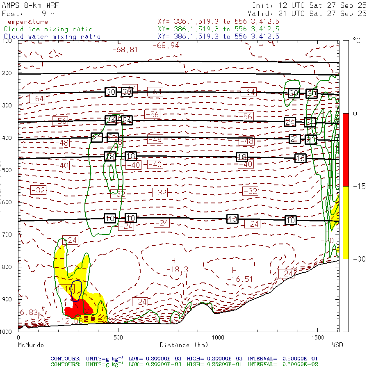Click the 'McMurdo' axis endpoint label
This screenshot has width=369, height=369.
pyautogui.click(x=31, y=345)
